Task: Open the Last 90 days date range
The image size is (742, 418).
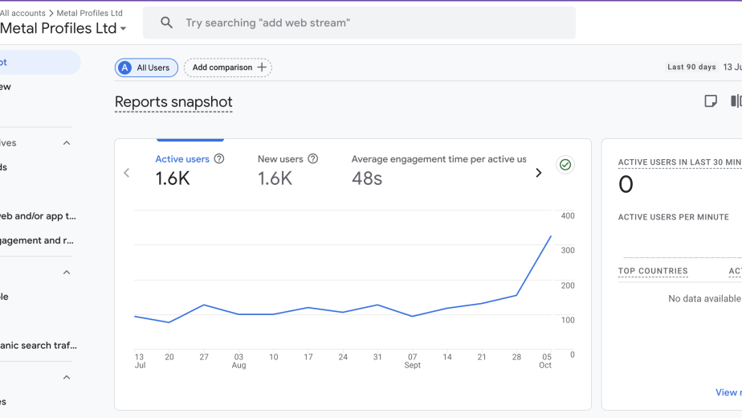Action: pyautogui.click(x=691, y=68)
